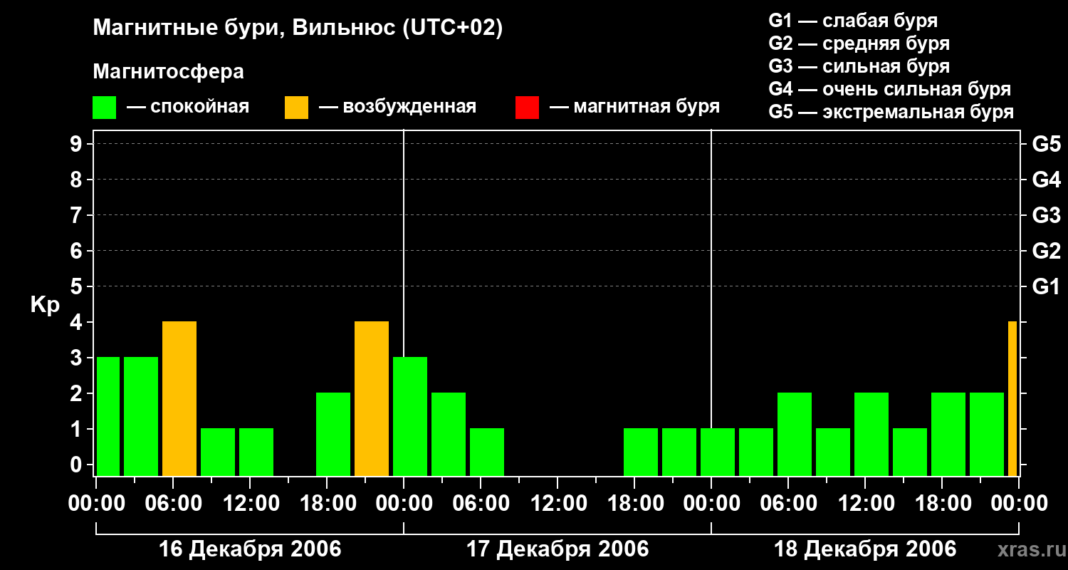Click legend line 'G5 — экстремальная буря'
This screenshot has width=1068, height=570.
[891, 112]
